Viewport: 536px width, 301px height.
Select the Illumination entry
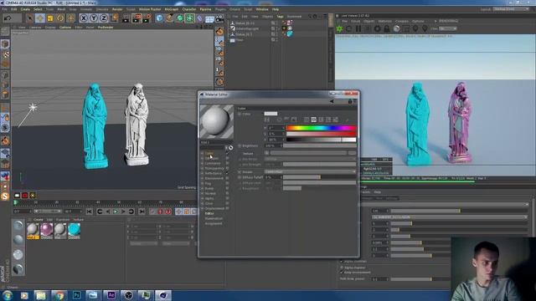click(214, 218)
